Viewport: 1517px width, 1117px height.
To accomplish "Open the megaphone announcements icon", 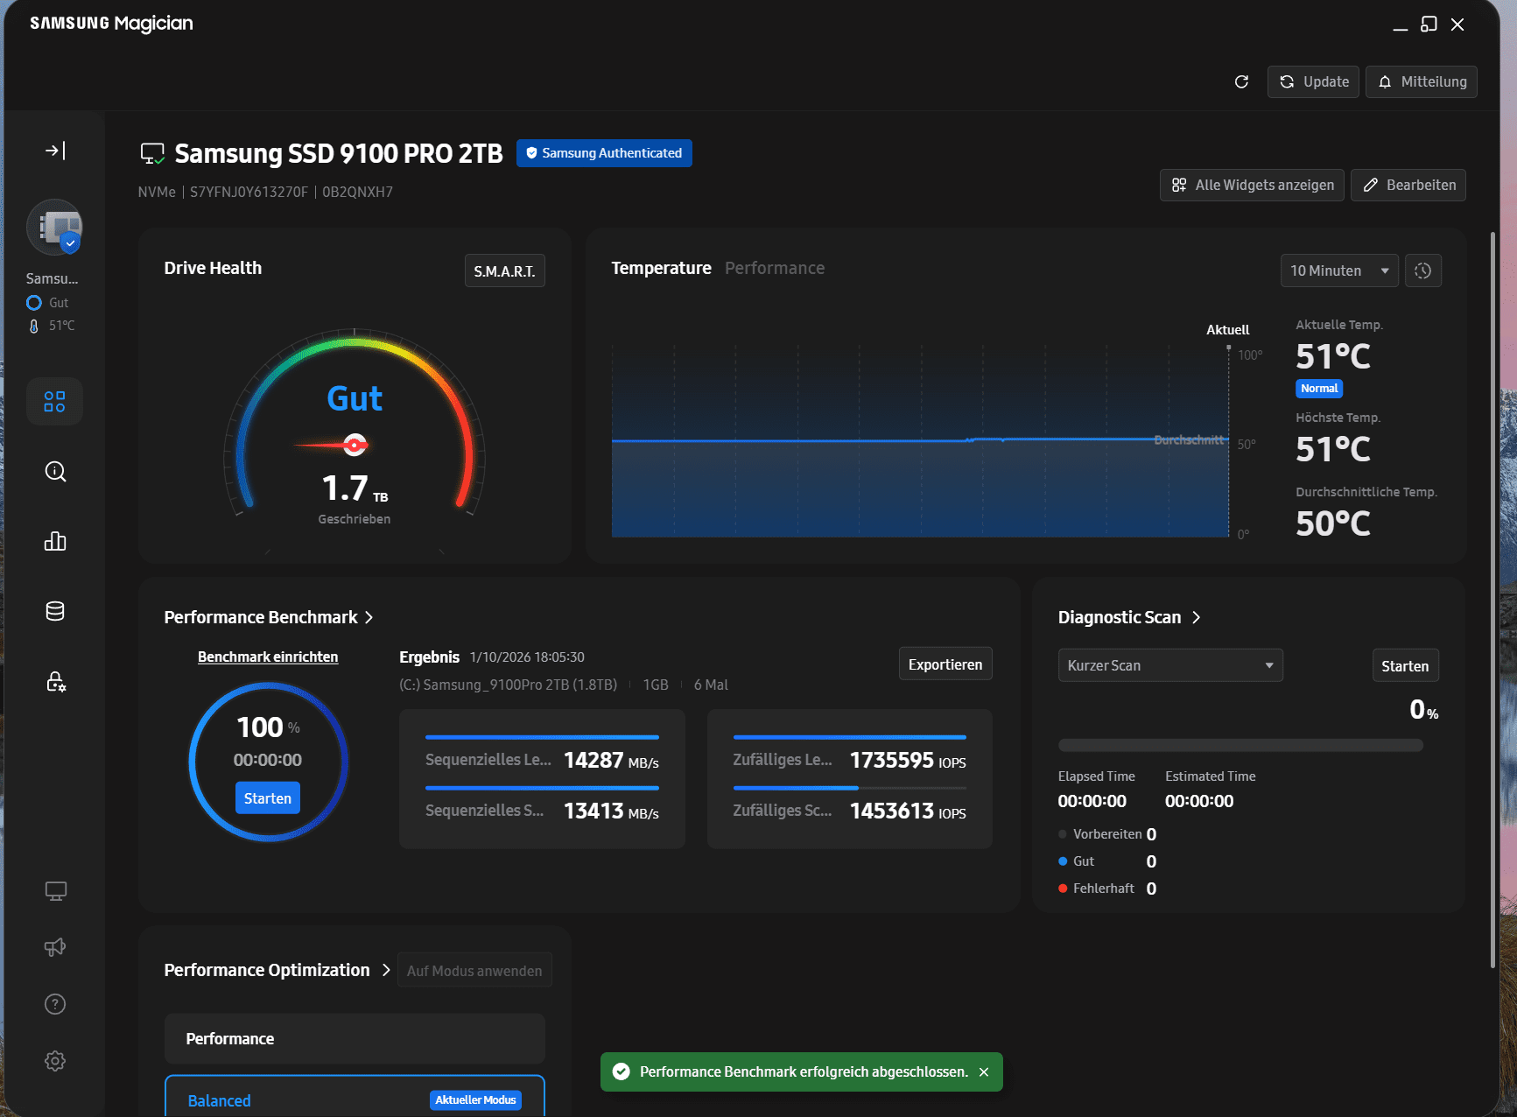I will 55,947.
